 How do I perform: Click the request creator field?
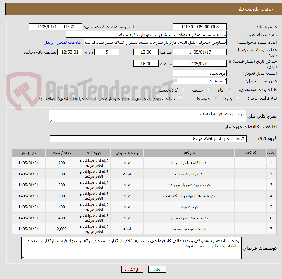coord(155,42)
